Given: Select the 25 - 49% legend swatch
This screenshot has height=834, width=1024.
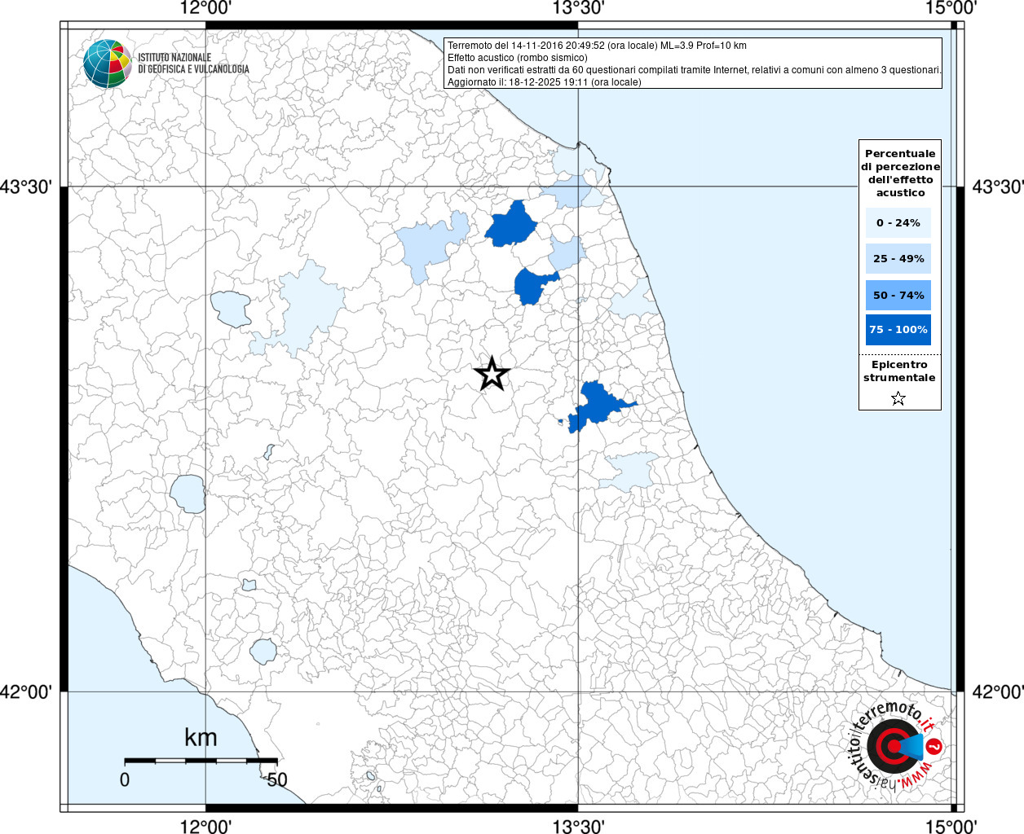Looking at the screenshot, I should coord(898,259).
